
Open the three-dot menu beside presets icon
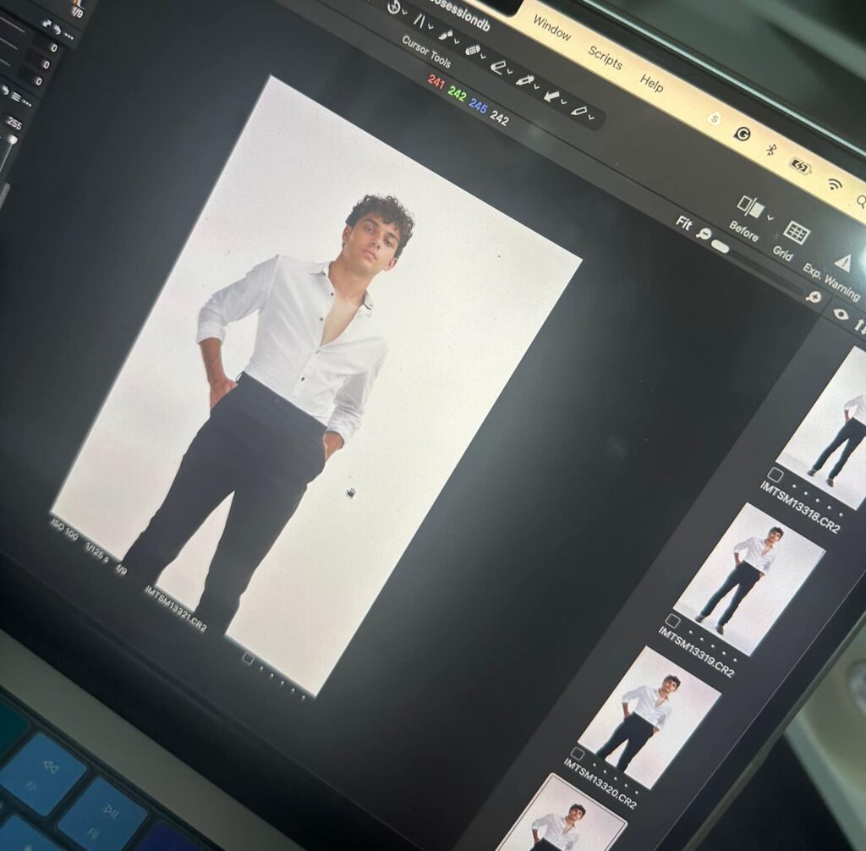point(26,103)
